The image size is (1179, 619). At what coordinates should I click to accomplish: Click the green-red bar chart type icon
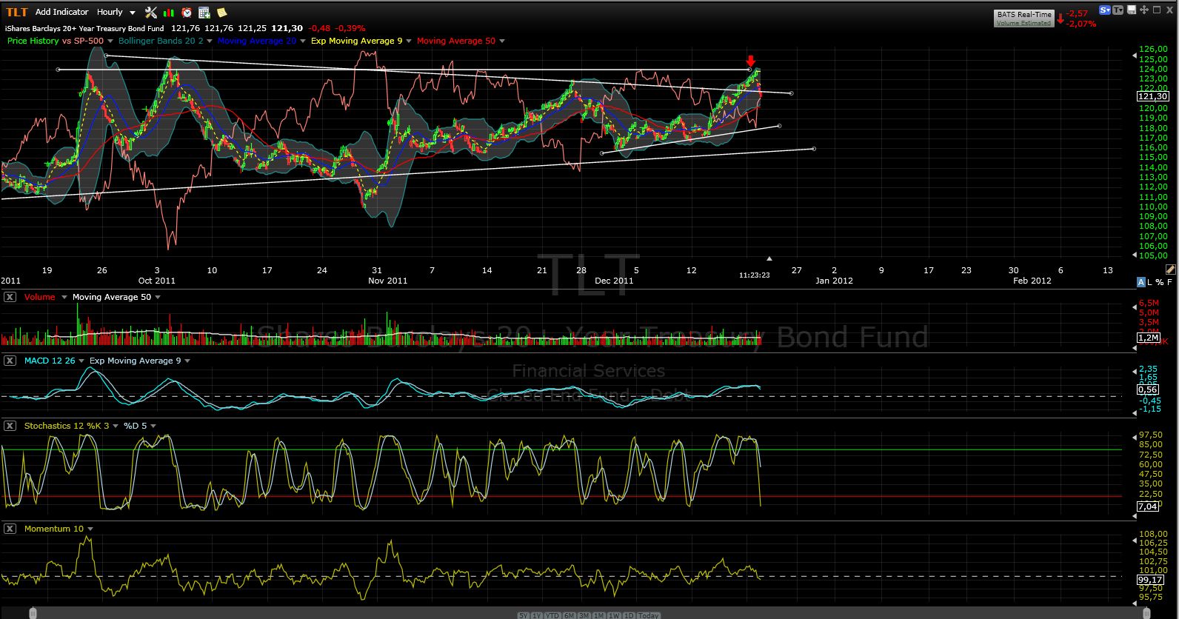pyautogui.click(x=170, y=13)
